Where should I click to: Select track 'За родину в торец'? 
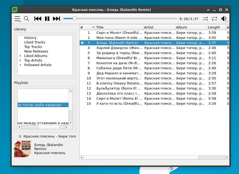click(154, 53)
